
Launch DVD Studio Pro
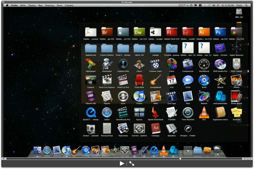coord(220,64)
